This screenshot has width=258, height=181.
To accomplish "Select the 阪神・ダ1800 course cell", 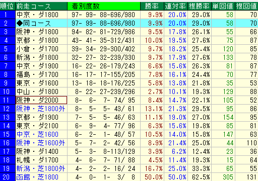I will tap(41, 32).
